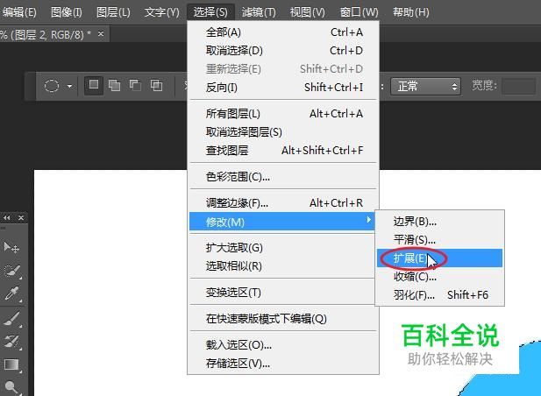The width and height of the screenshot is (541, 396).
Task: Switch to 图层 2, RGB/8 document tab
Action: pyautogui.click(x=46, y=34)
